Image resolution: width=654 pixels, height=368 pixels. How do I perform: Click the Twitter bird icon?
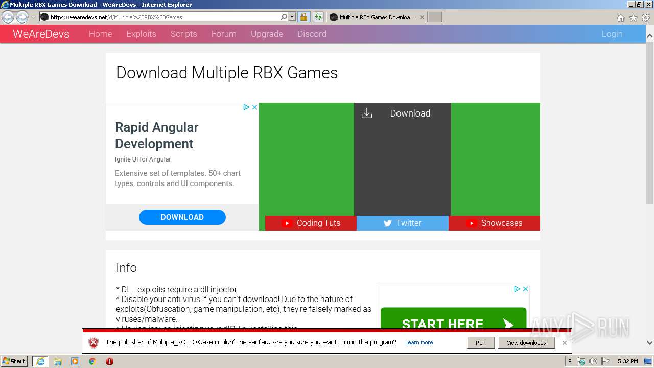coord(388,223)
